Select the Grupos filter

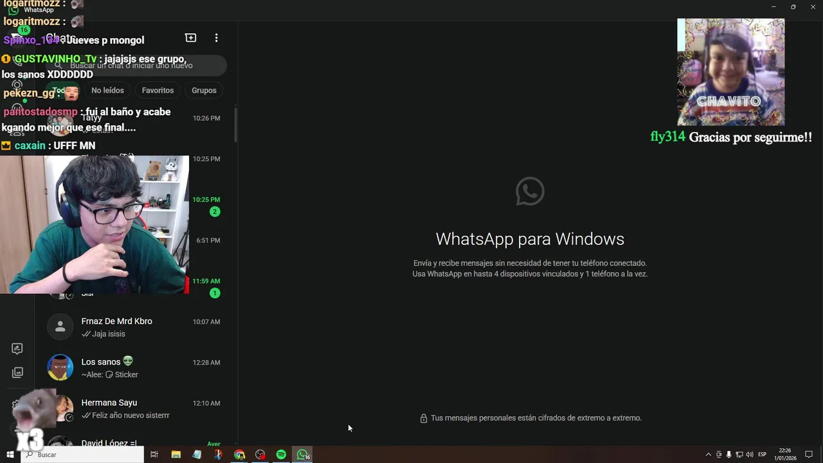pyautogui.click(x=204, y=91)
